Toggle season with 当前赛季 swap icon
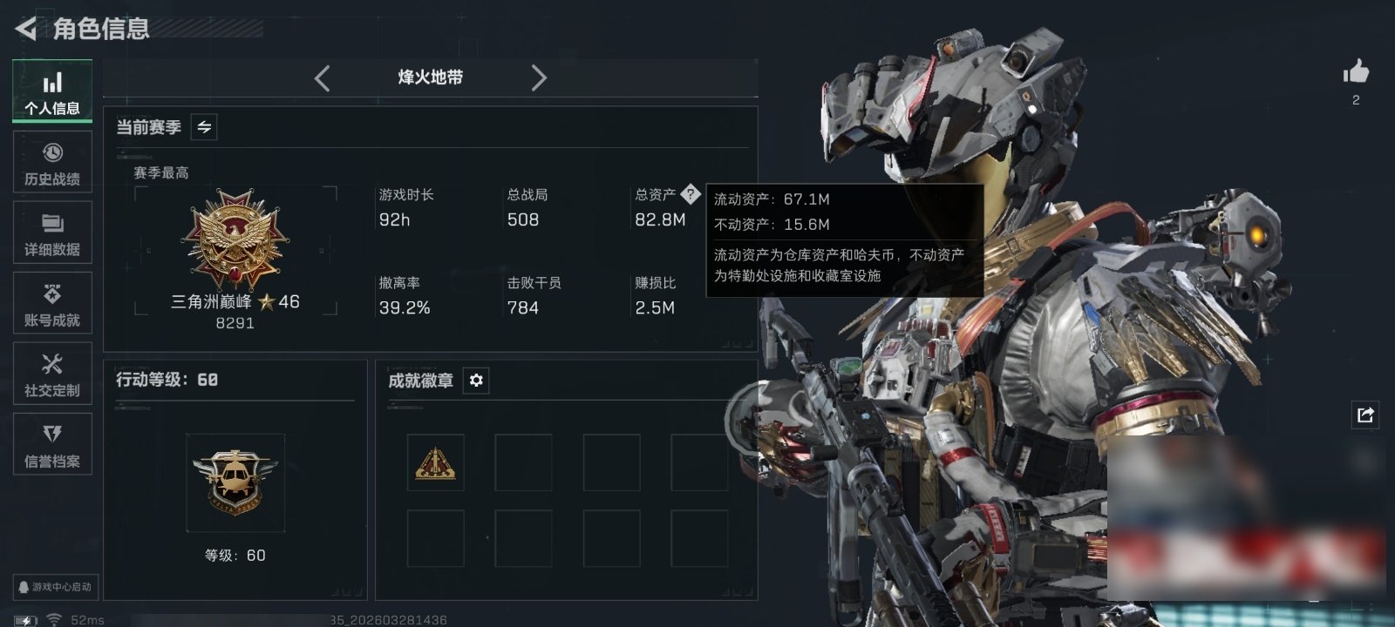Image resolution: width=1395 pixels, height=627 pixels. pos(204,127)
